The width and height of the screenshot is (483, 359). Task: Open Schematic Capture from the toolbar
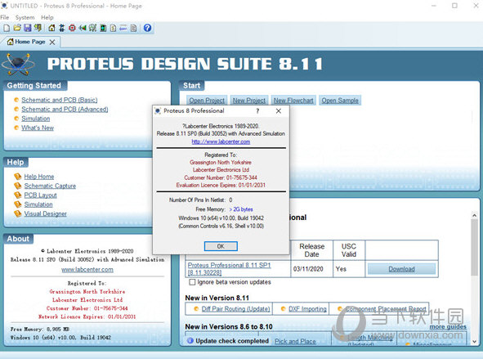[61, 28]
